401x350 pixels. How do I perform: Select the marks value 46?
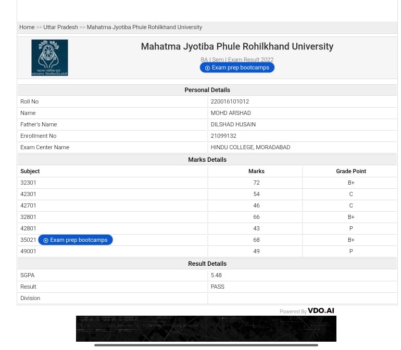coord(256,205)
